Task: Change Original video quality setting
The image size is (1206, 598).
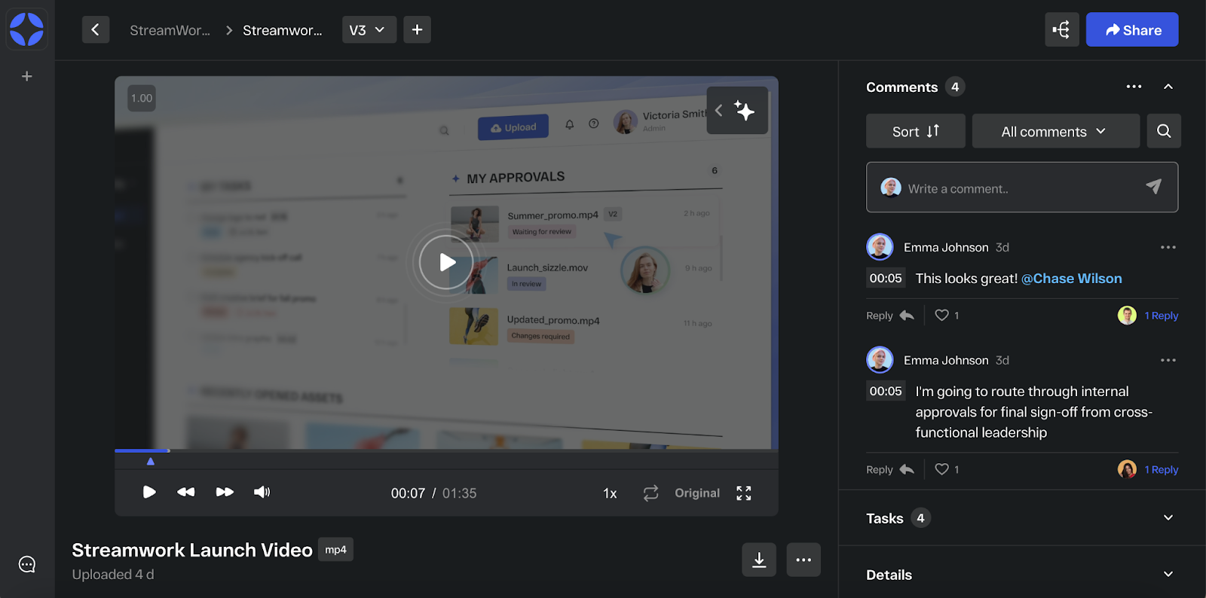Action: tap(697, 493)
